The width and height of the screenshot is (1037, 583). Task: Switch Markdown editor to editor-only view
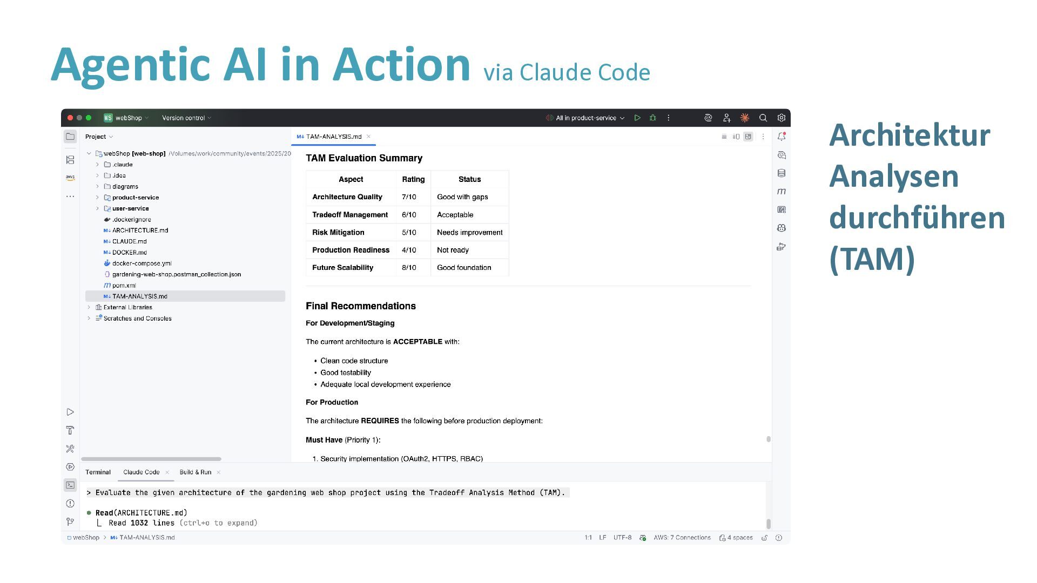click(724, 137)
